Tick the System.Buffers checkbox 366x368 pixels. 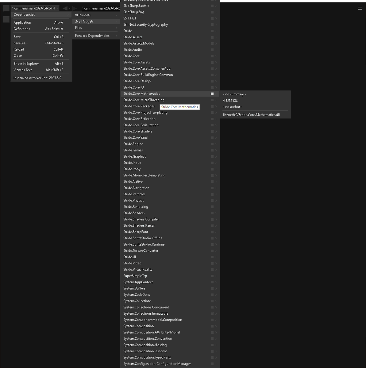tap(212, 289)
